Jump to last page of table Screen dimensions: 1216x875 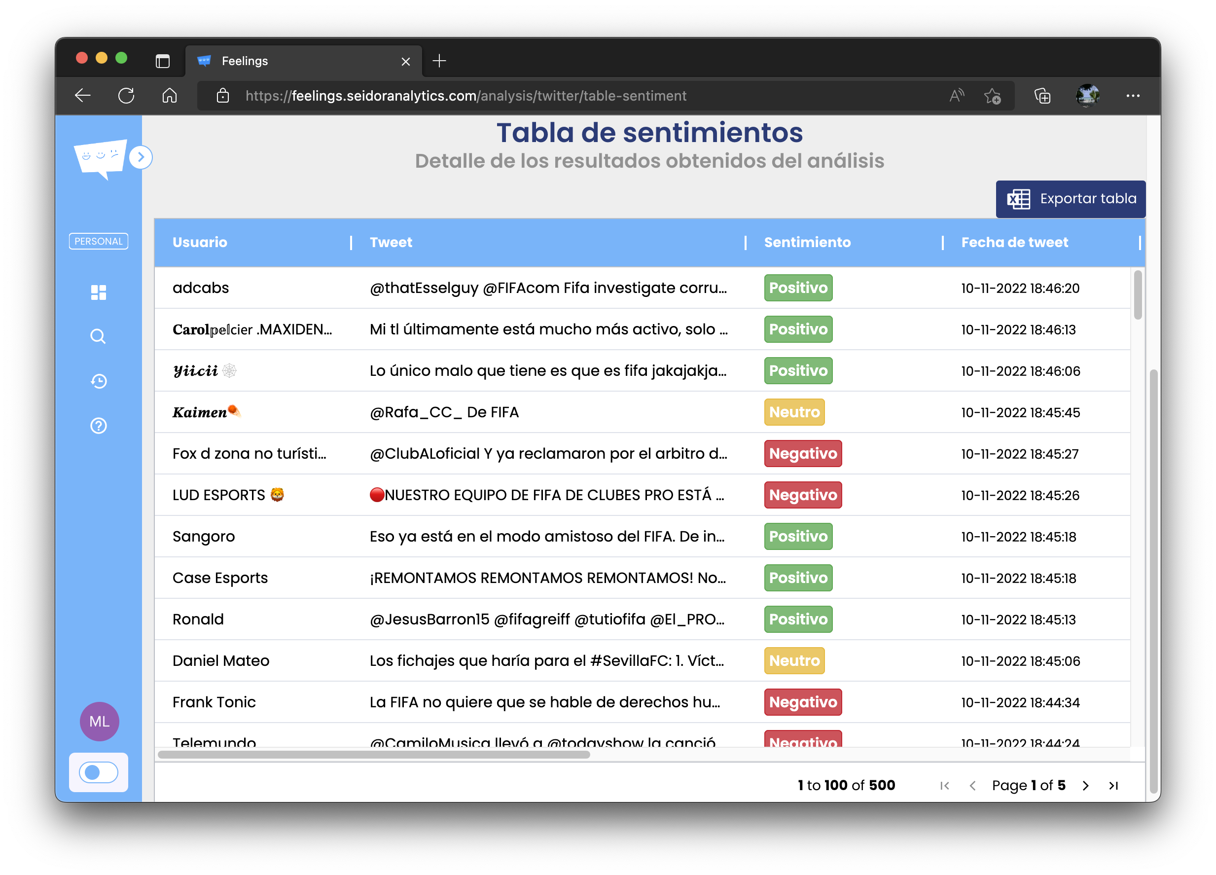(x=1113, y=785)
